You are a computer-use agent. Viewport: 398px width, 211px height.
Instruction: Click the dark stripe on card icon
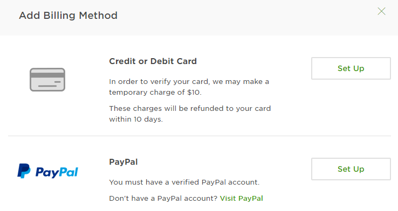(47, 75)
